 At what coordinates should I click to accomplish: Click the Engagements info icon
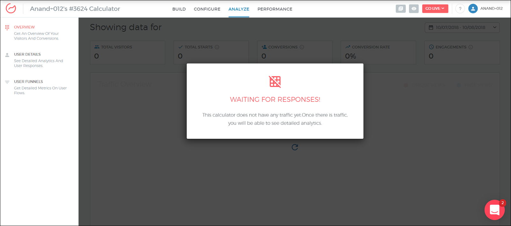[470, 47]
